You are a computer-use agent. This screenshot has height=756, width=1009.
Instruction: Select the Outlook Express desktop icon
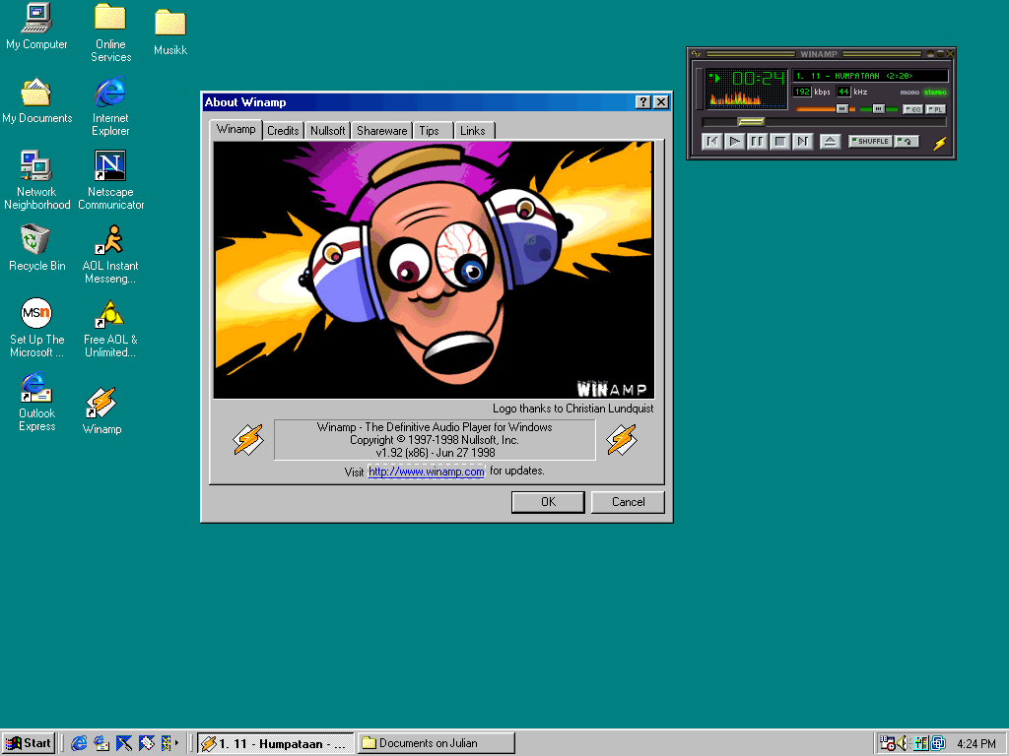click(x=36, y=403)
